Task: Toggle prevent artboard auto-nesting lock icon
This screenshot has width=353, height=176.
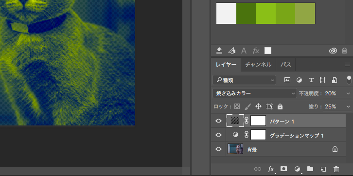Action: coord(269,106)
